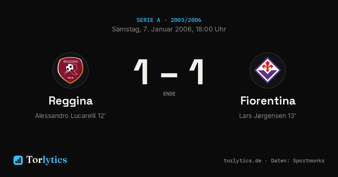Click the Torlytics bar chart logo icon
This screenshot has width=338, height=177.
point(18,160)
